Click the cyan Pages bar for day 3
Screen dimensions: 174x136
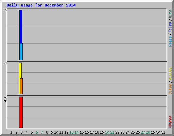click(21, 52)
